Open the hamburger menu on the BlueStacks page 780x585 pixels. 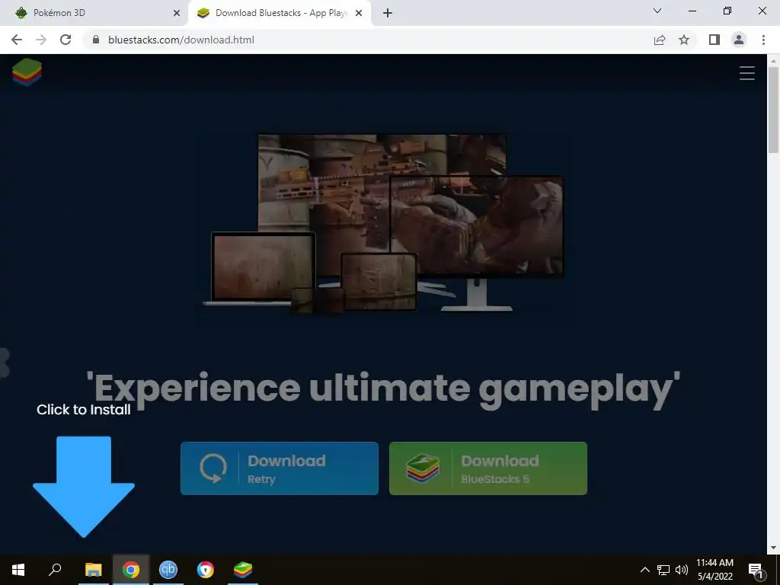point(746,73)
